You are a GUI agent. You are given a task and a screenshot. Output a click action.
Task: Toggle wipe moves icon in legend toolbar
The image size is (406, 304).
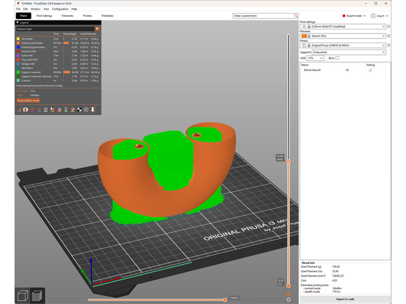pyautogui.click(x=25, y=110)
